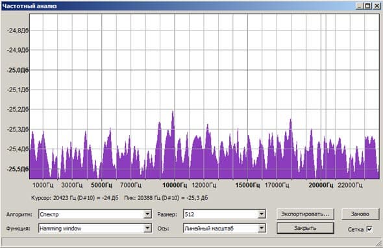This screenshot has width=383, height=248.
Task: Click the resize grip in bottom corner
Action: (x=379, y=243)
